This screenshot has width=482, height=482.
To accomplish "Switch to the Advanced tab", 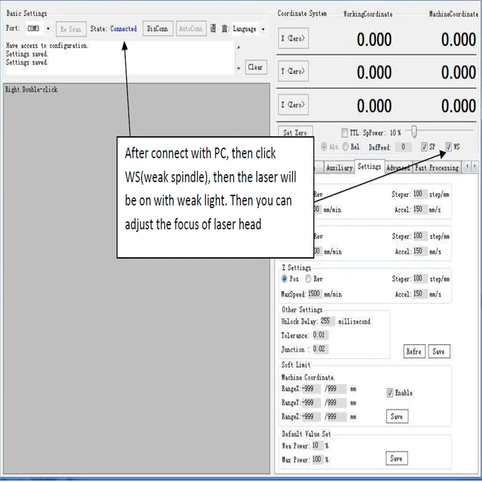I will tap(398, 167).
